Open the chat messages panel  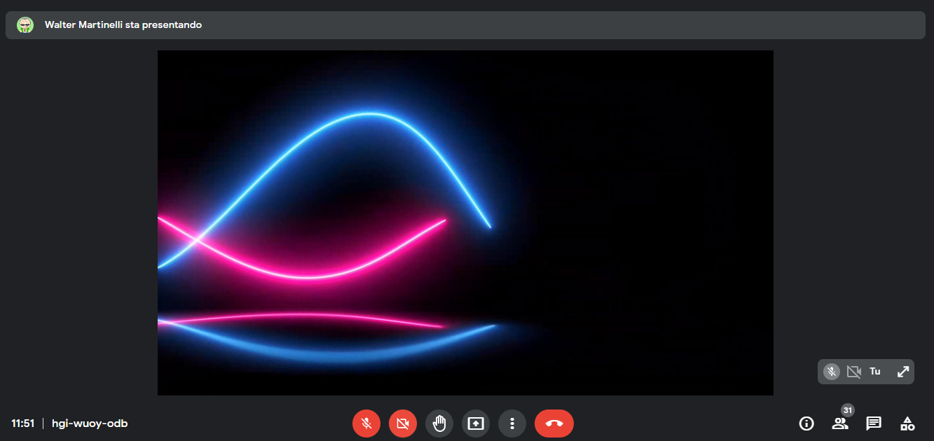(x=873, y=423)
